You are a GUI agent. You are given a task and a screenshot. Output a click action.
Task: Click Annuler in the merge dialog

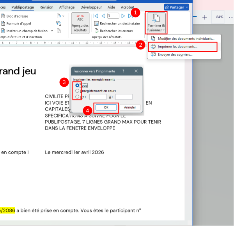[x=130, y=107]
